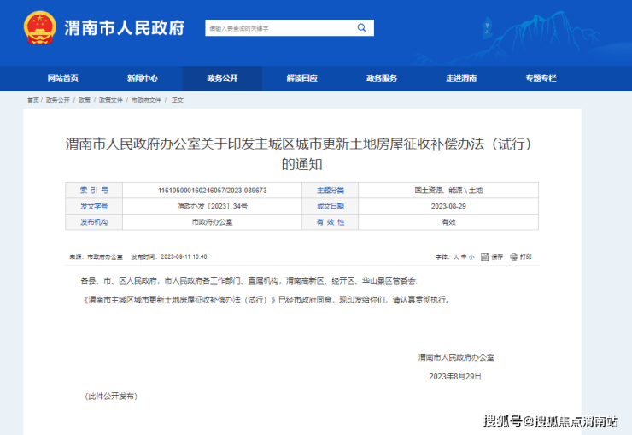Click 市政府文件 breadcrumb link

(x=146, y=100)
